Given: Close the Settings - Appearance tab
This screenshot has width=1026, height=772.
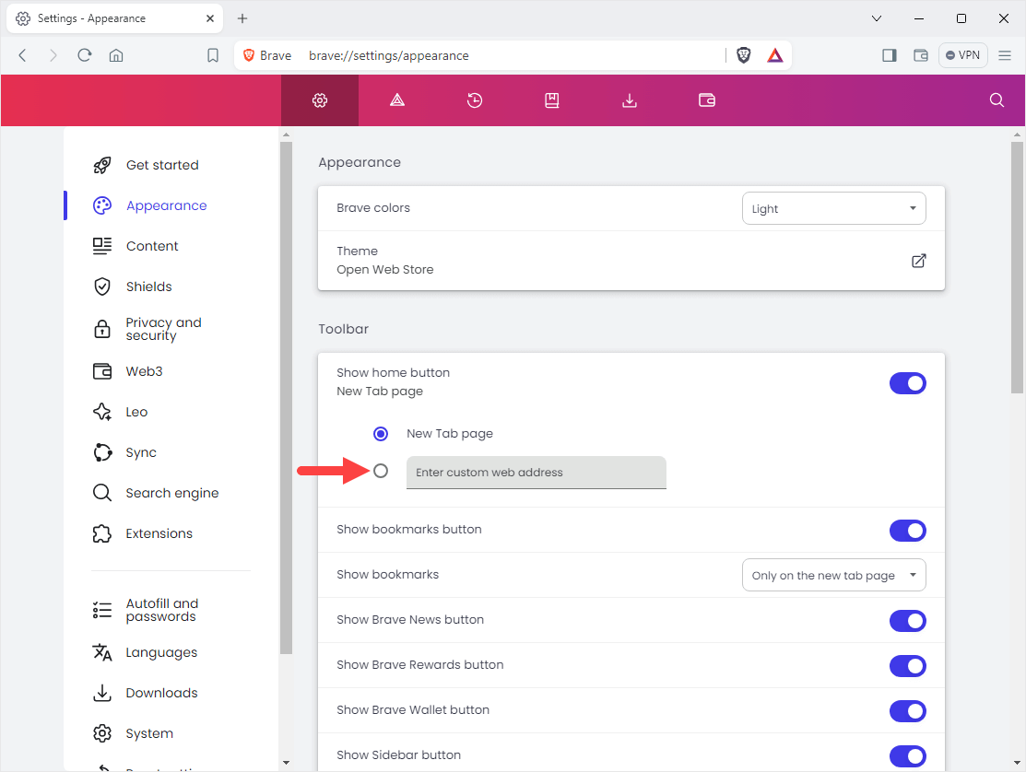Looking at the screenshot, I should click(210, 18).
